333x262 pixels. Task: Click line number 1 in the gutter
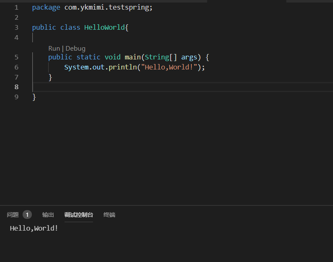pos(16,8)
